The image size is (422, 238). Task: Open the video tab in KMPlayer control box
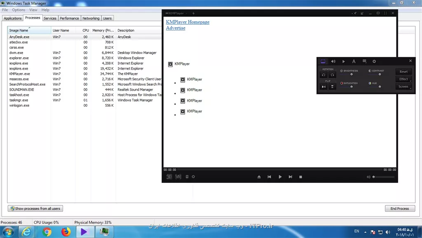tap(323, 61)
